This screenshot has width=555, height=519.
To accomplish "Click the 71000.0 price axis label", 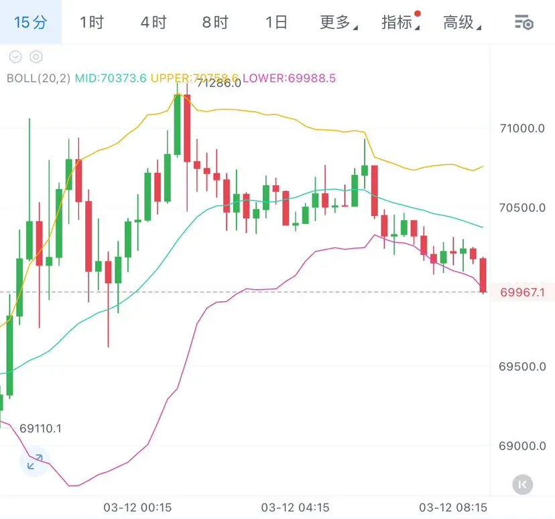I will pyautogui.click(x=522, y=128).
